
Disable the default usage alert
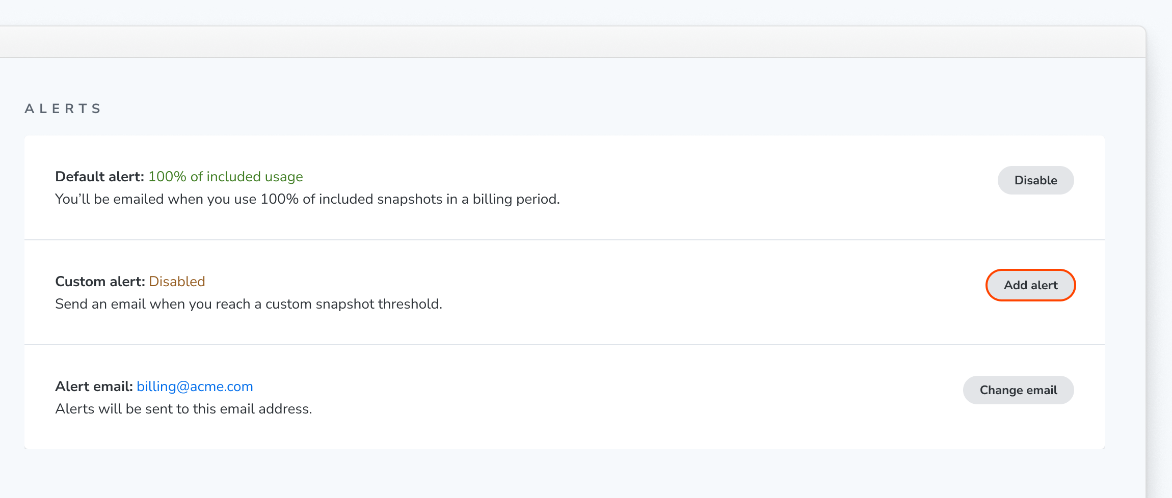[x=1035, y=180]
